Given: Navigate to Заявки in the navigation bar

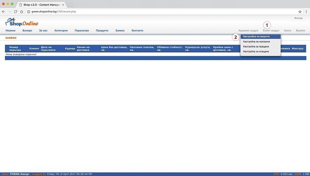Looking at the screenshot, I should pyautogui.click(x=120, y=30).
